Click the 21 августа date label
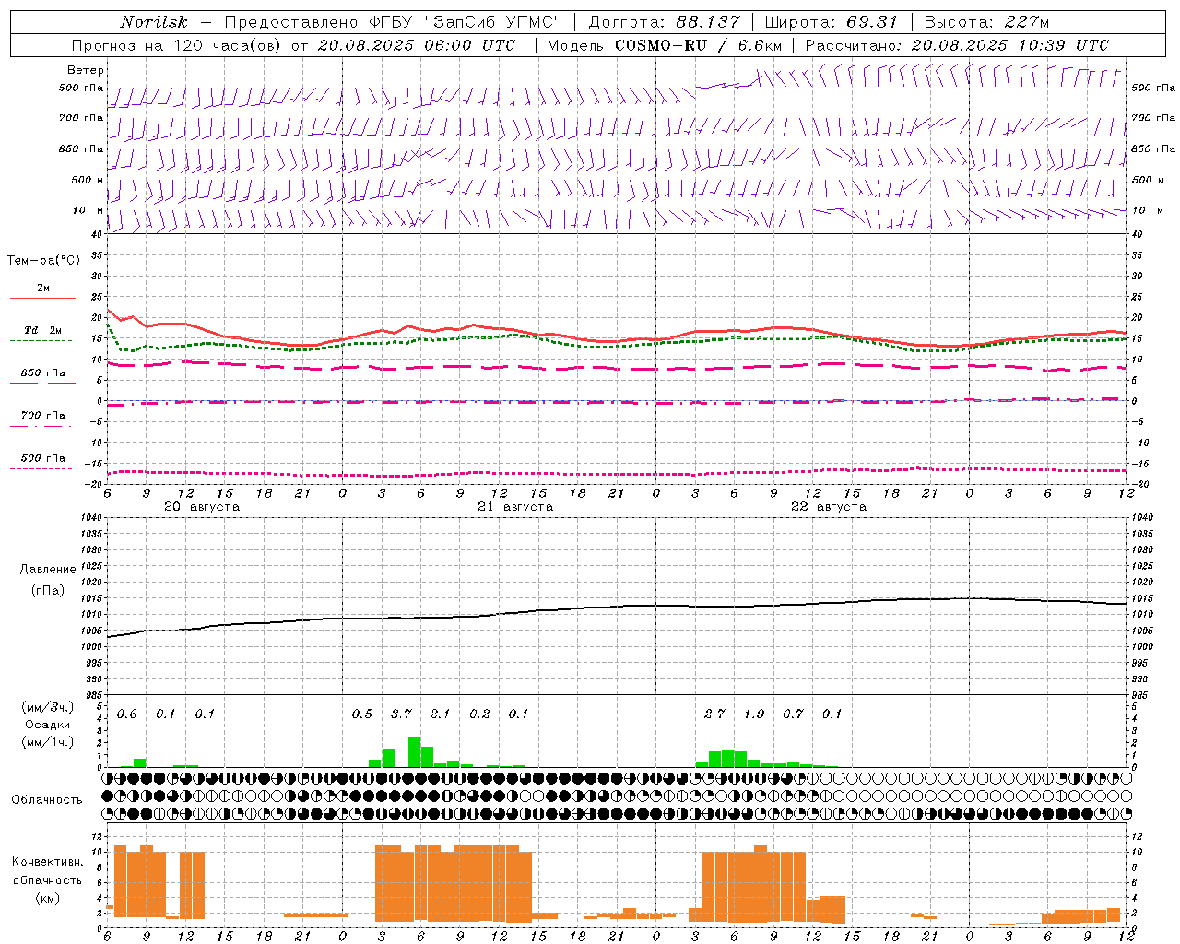This screenshot has width=1180, height=944. [515, 507]
